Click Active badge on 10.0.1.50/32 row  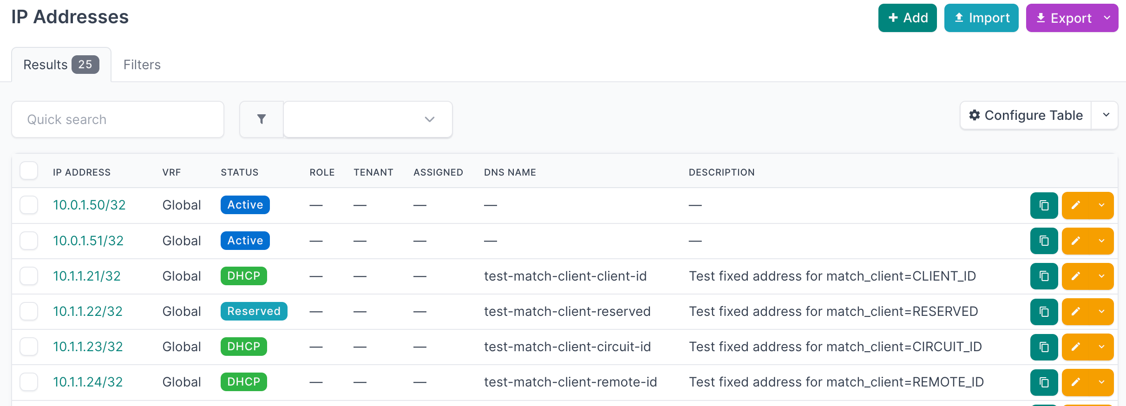[245, 205]
